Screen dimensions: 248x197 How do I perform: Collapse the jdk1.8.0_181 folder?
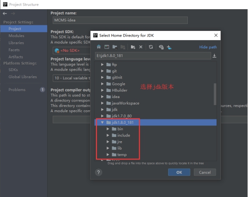(x=102, y=122)
